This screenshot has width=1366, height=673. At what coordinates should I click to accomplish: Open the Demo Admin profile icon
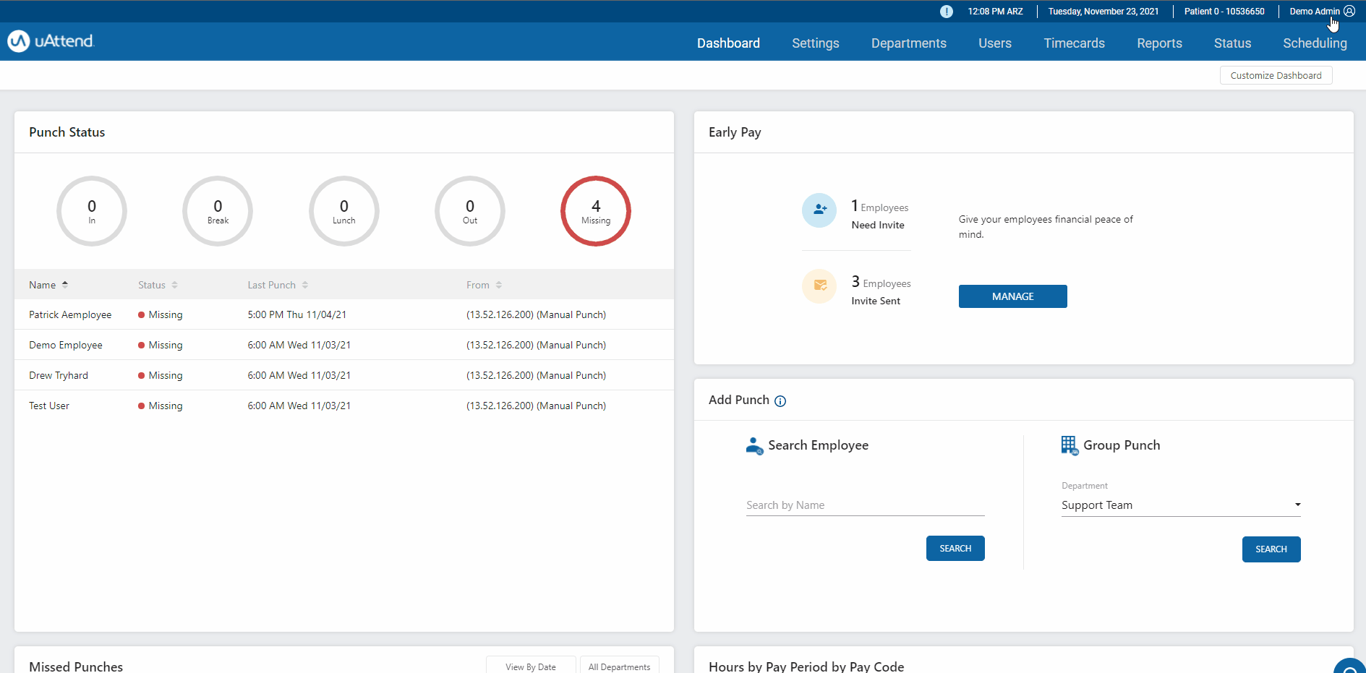[1349, 12]
